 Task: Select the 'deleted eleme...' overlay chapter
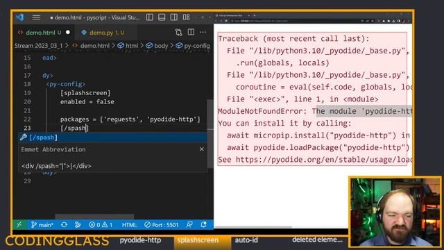[x=318, y=240]
